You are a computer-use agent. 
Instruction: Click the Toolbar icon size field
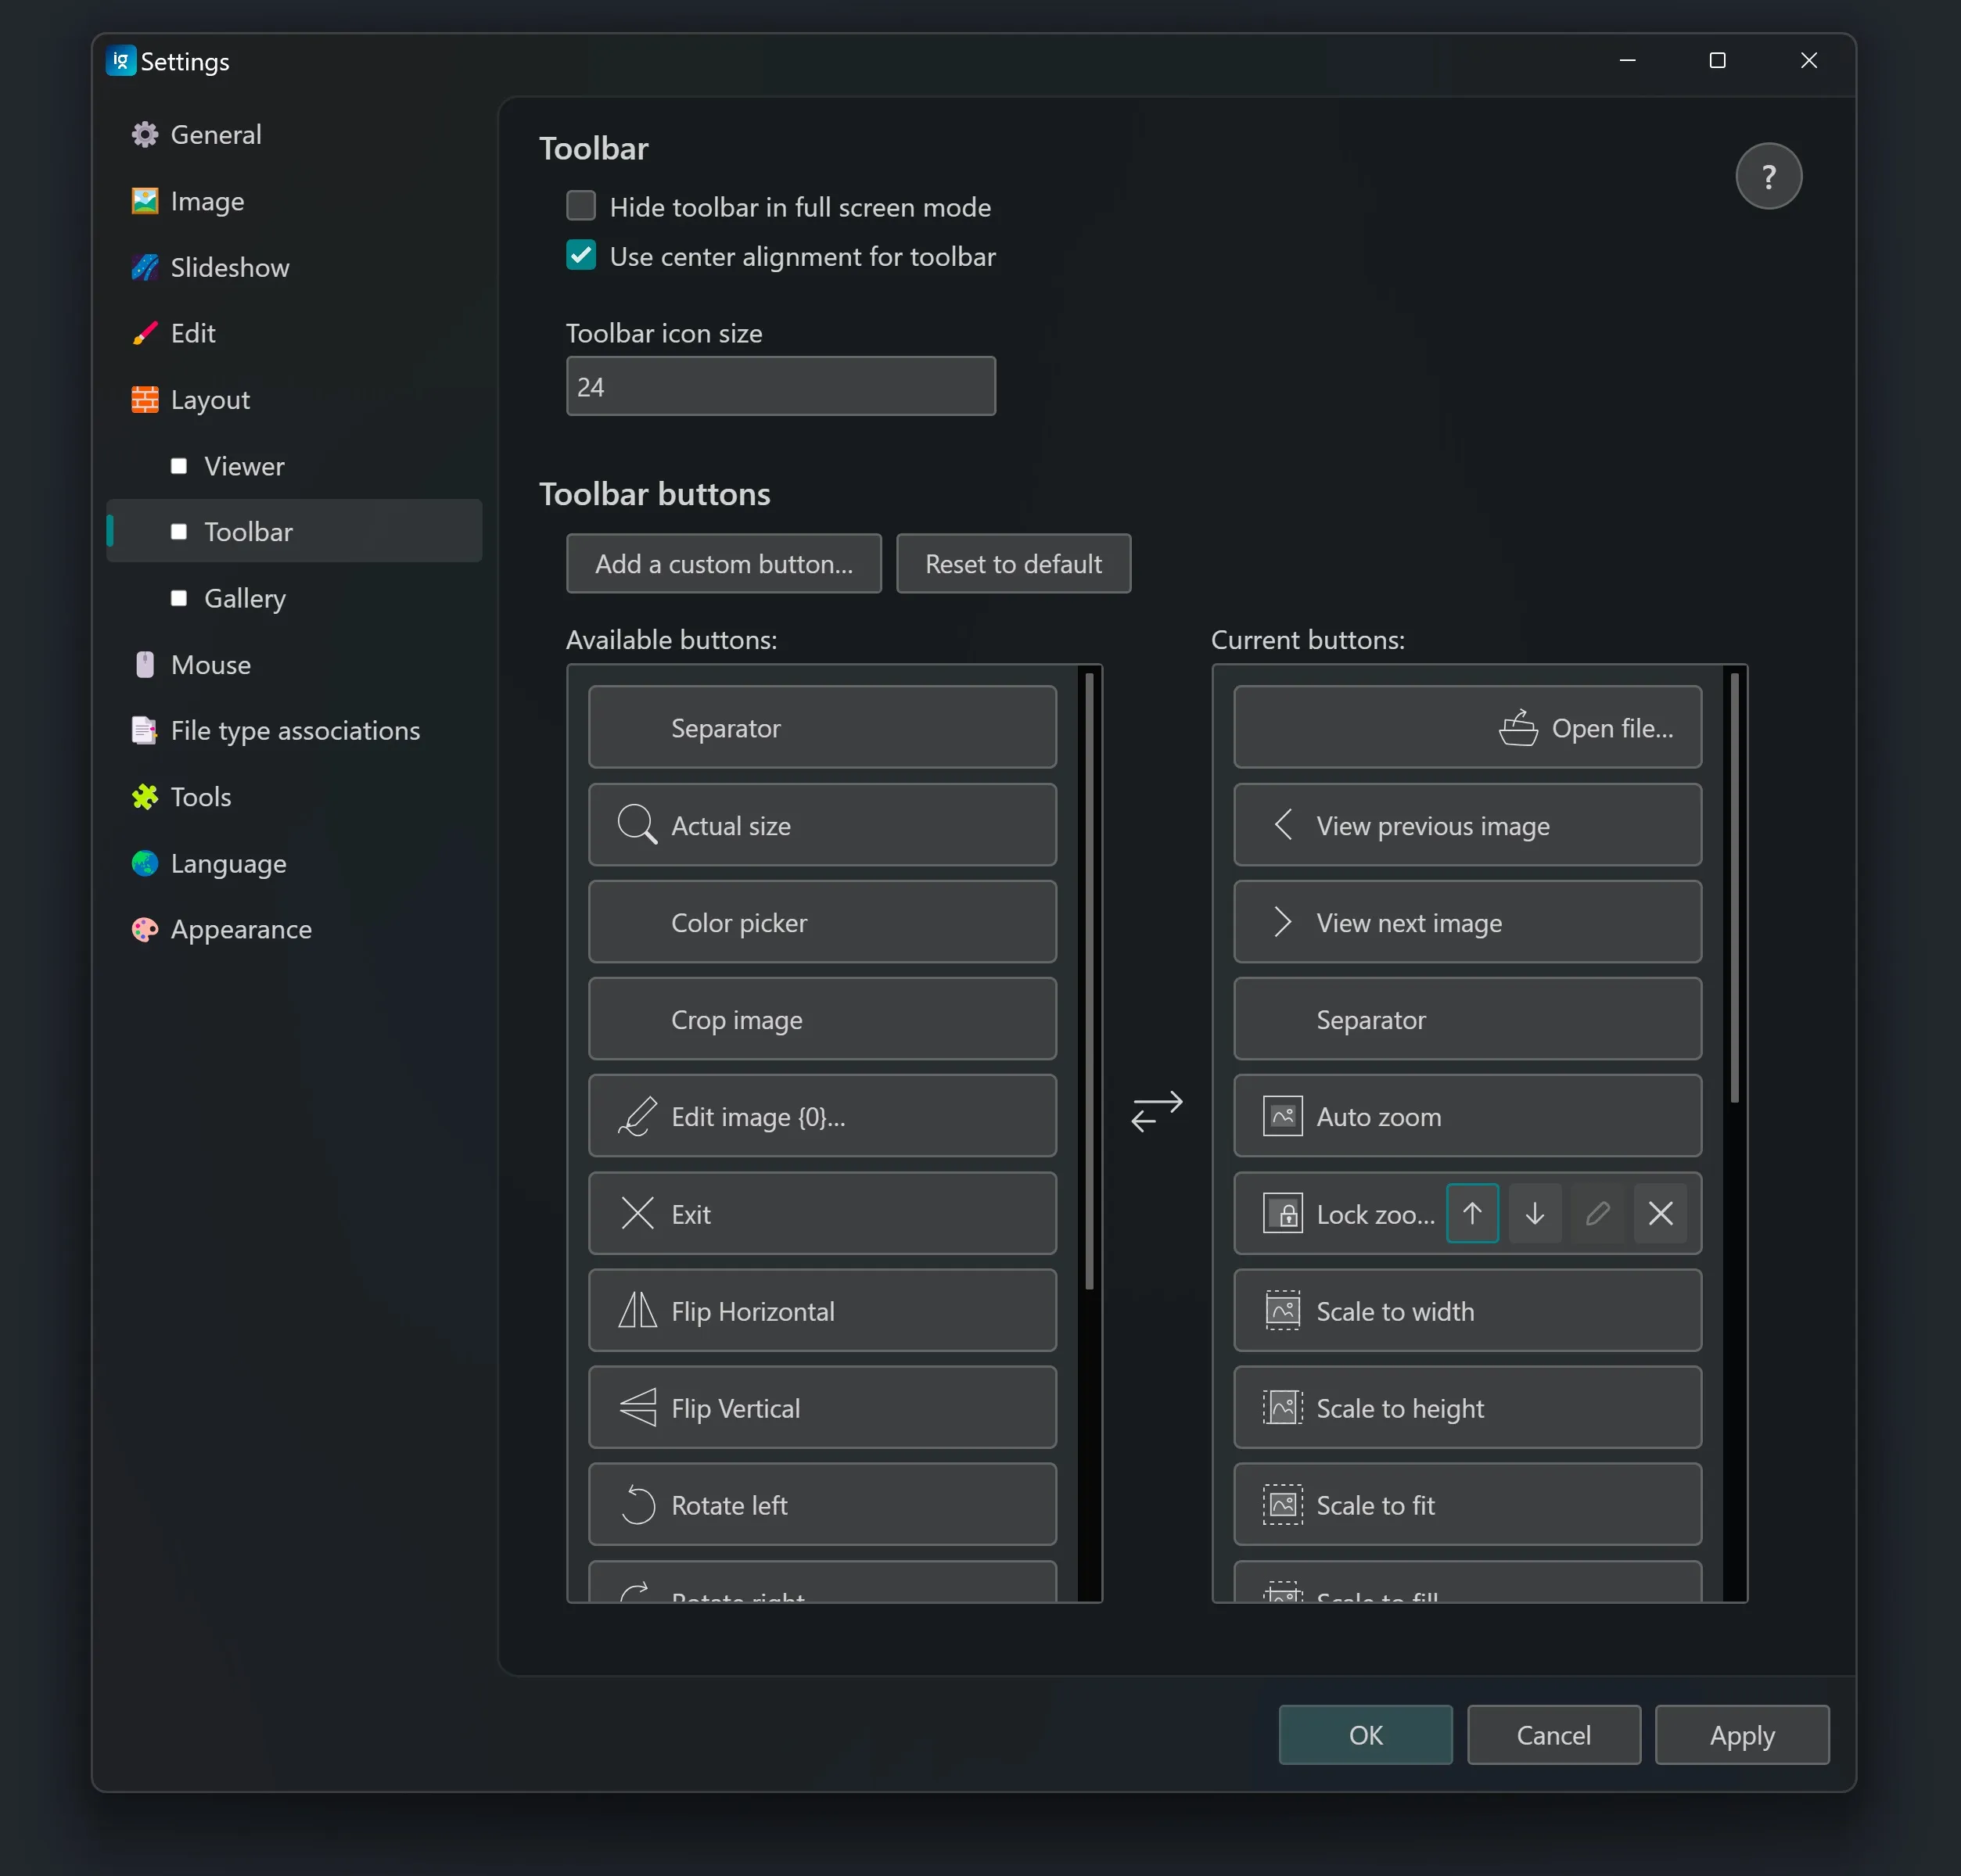coord(781,387)
